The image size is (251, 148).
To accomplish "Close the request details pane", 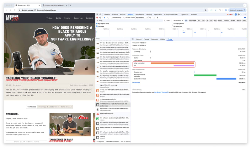I will [133, 39].
